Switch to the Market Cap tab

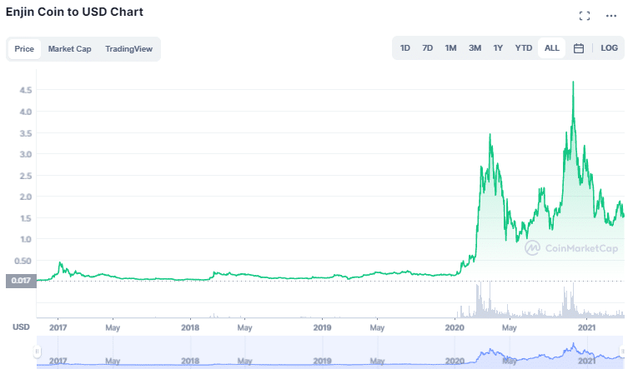tap(69, 49)
